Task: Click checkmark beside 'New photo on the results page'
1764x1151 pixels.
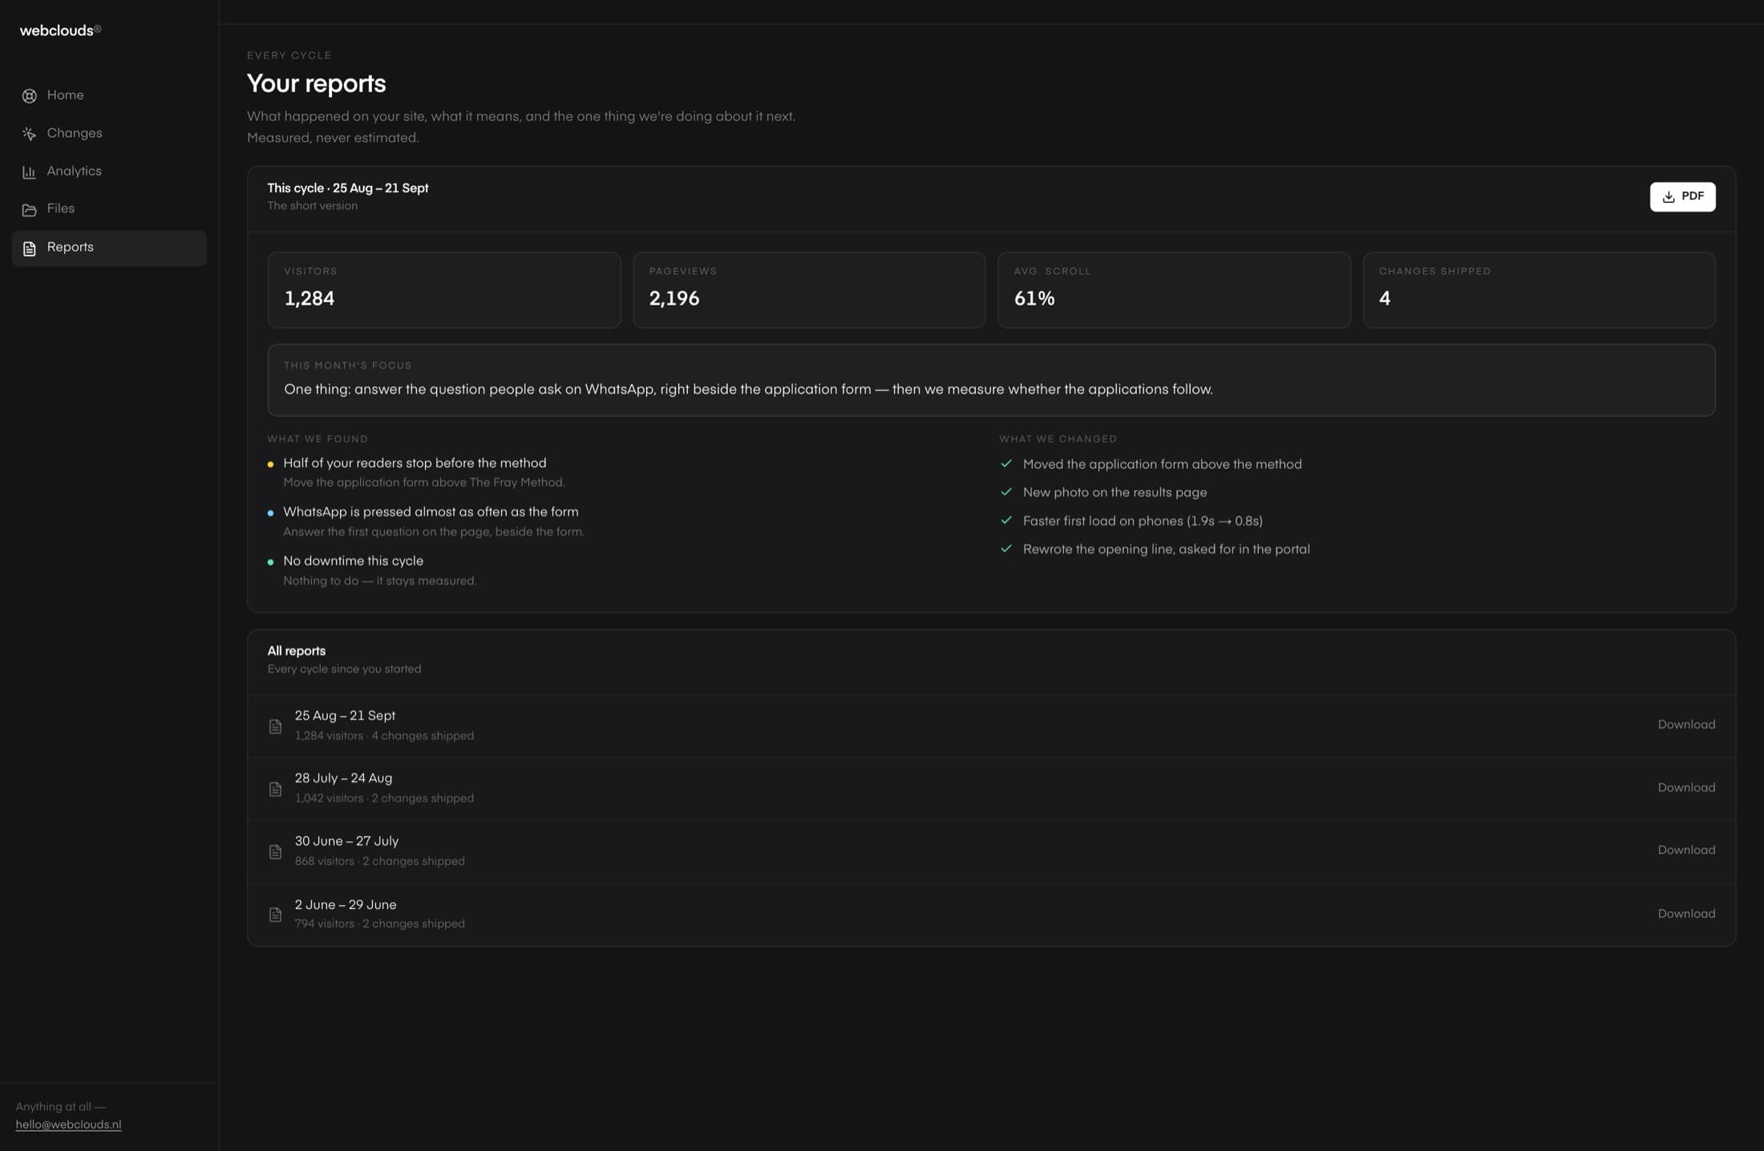Action: click(1006, 491)
